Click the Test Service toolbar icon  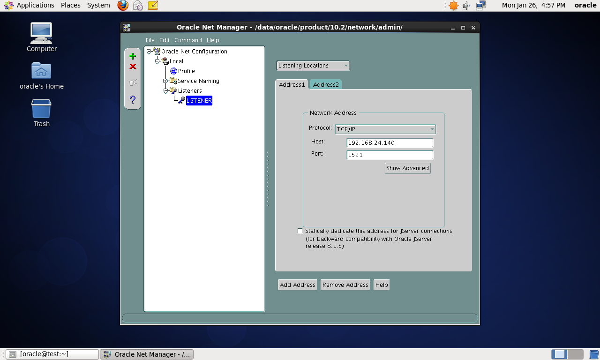[x=133, y=82]
